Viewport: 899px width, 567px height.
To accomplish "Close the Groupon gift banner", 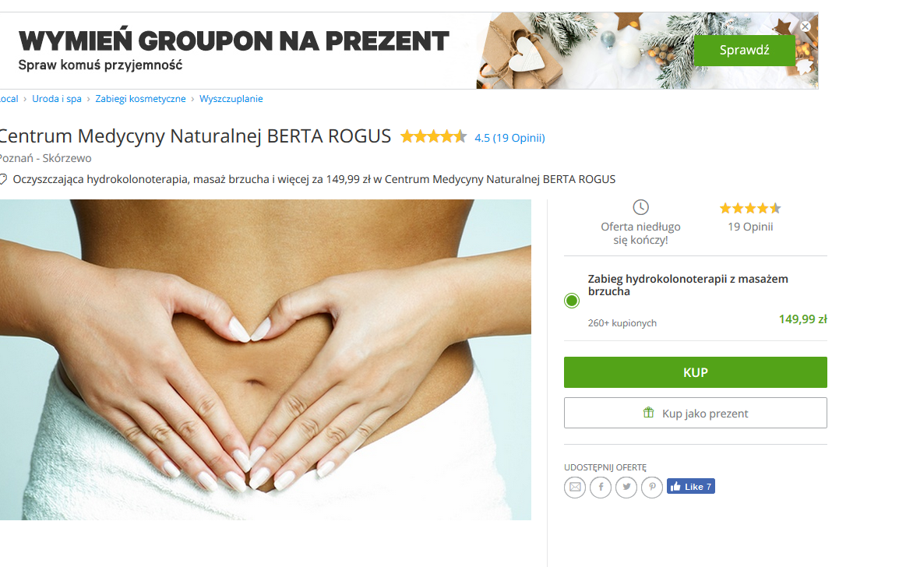I will point(805,26).
